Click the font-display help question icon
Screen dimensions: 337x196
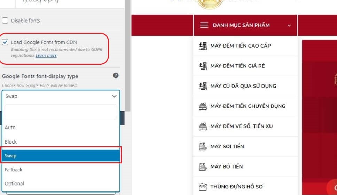pyautogui.click(x=116, y=75)
